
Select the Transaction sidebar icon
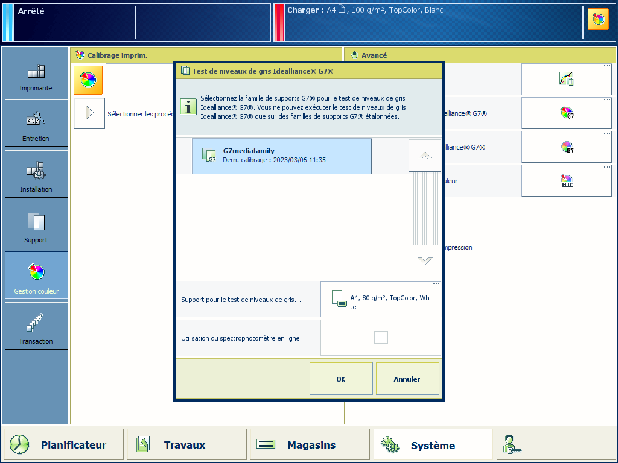click(36, 326)
